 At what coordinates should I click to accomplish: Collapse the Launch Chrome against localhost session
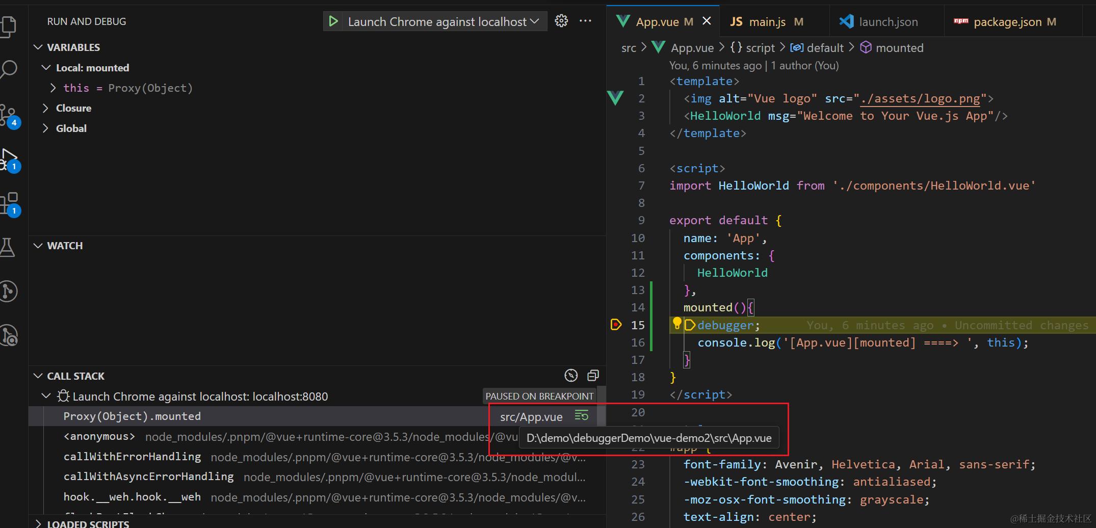(46, 396)
